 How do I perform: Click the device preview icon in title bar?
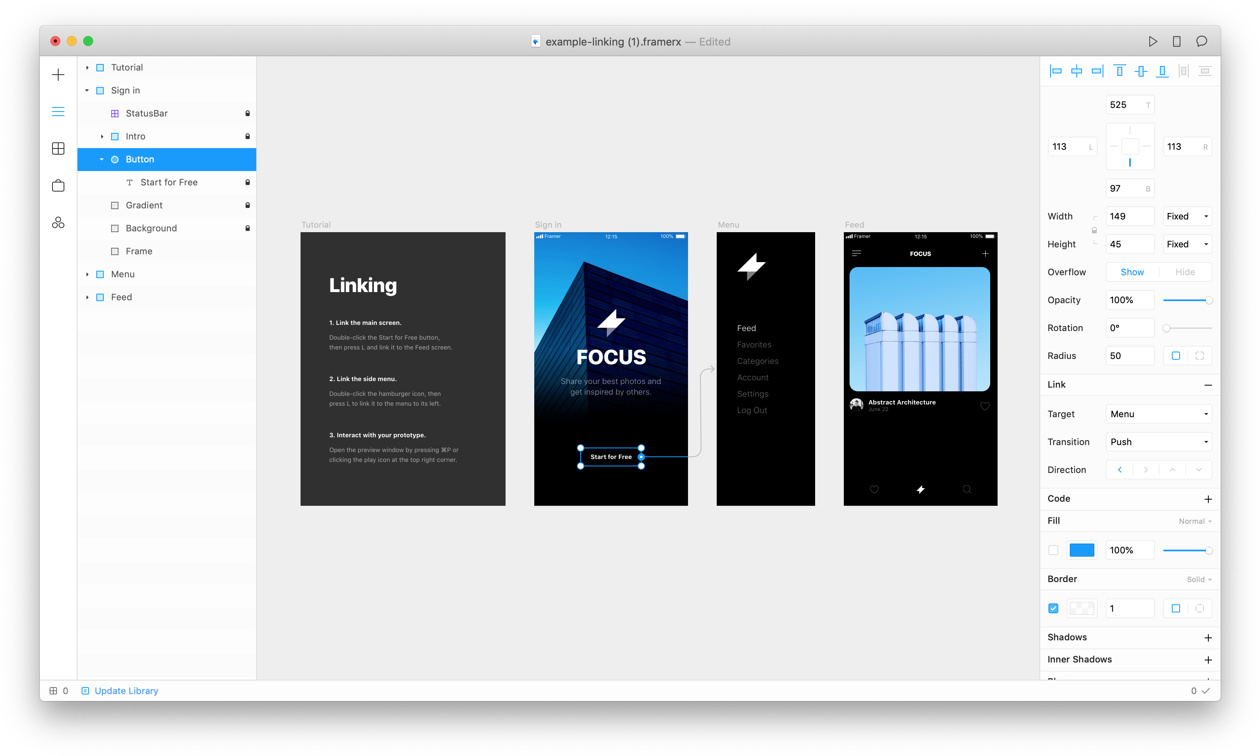click(x=1176, y=41)
